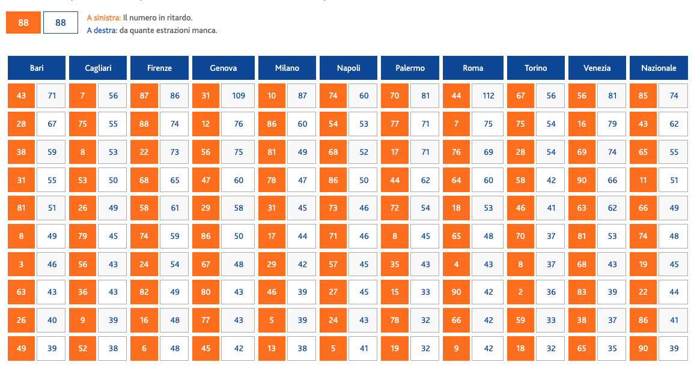Choose the Genova column header
The image size is (694, 368).
(x=224, y=68)
